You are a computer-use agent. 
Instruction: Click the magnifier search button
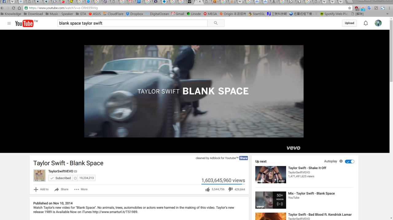[x=216, y=23]
